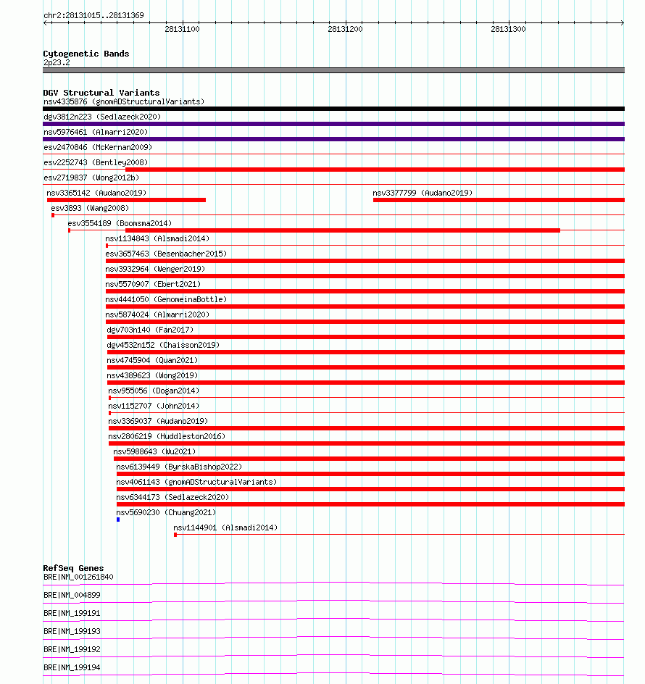The image size is (645, 684).
Task: Click ruler position 28131300
Action: tap(508, 29)
